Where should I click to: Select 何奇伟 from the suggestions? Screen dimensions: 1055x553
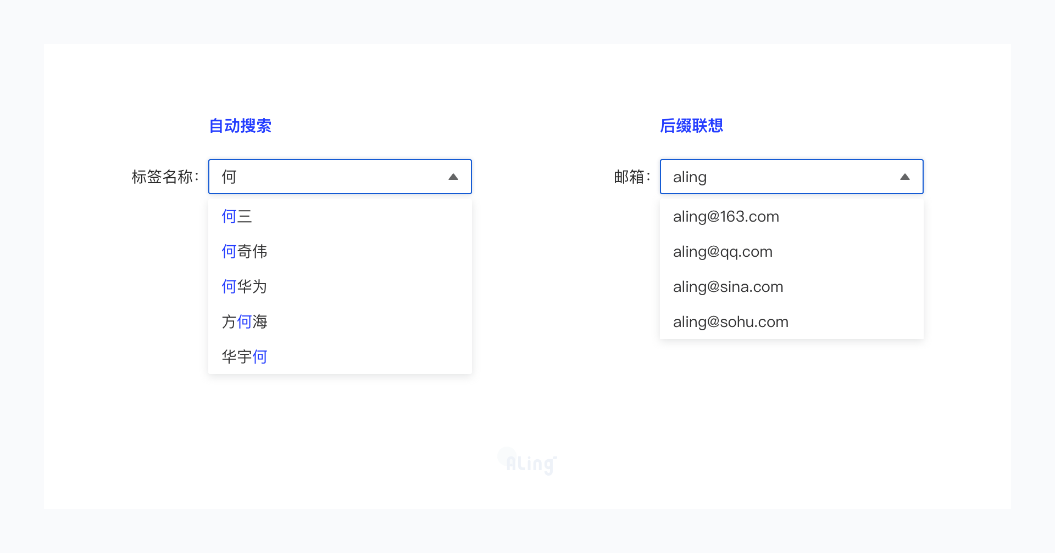pyautogui.click(x=245, y=251)
